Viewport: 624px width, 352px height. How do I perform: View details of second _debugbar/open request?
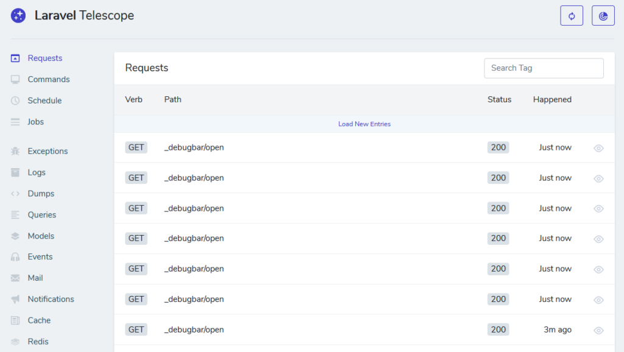coord(598,178)
